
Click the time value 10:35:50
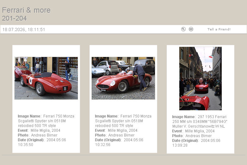(x=26, y=145)
